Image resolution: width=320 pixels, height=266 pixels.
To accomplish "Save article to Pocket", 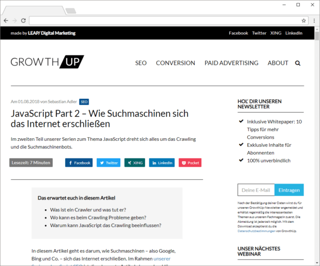I will [x=190, y=163].
